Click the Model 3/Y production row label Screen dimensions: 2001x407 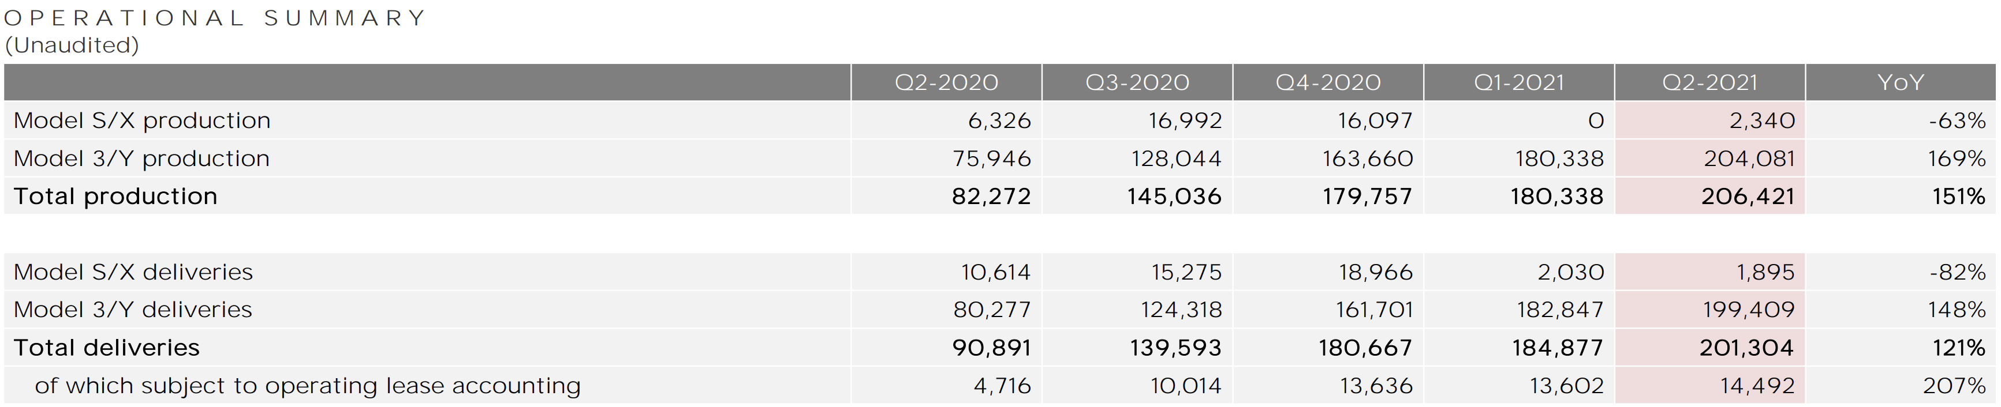point(141,159)
